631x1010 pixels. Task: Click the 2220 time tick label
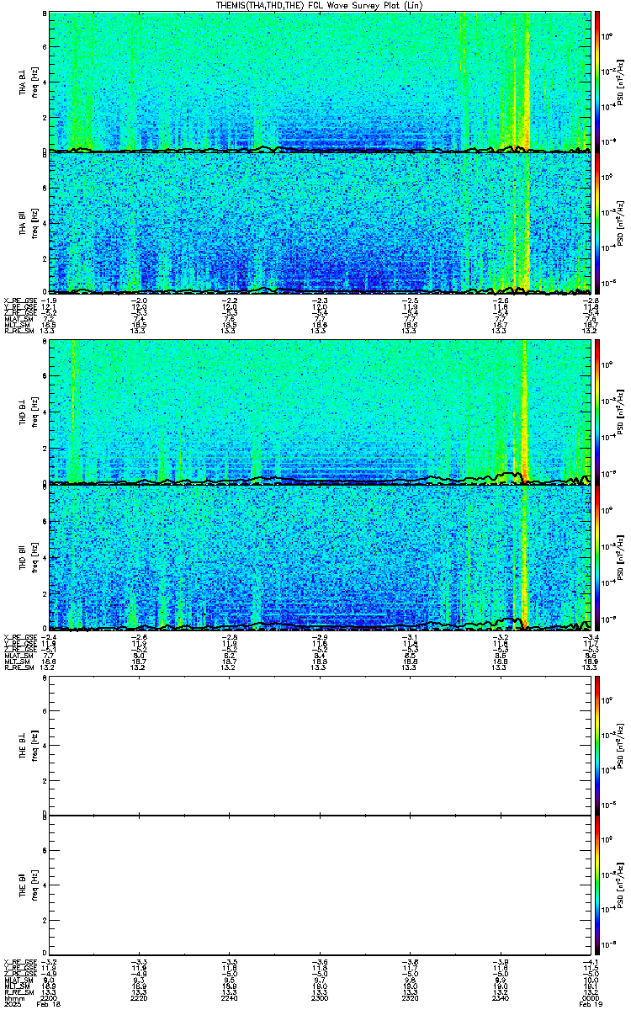(140, 999)
